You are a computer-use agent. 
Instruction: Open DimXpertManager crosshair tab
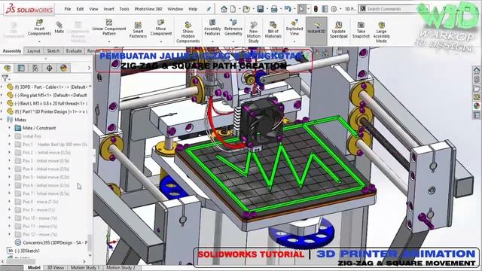[49, 68]
